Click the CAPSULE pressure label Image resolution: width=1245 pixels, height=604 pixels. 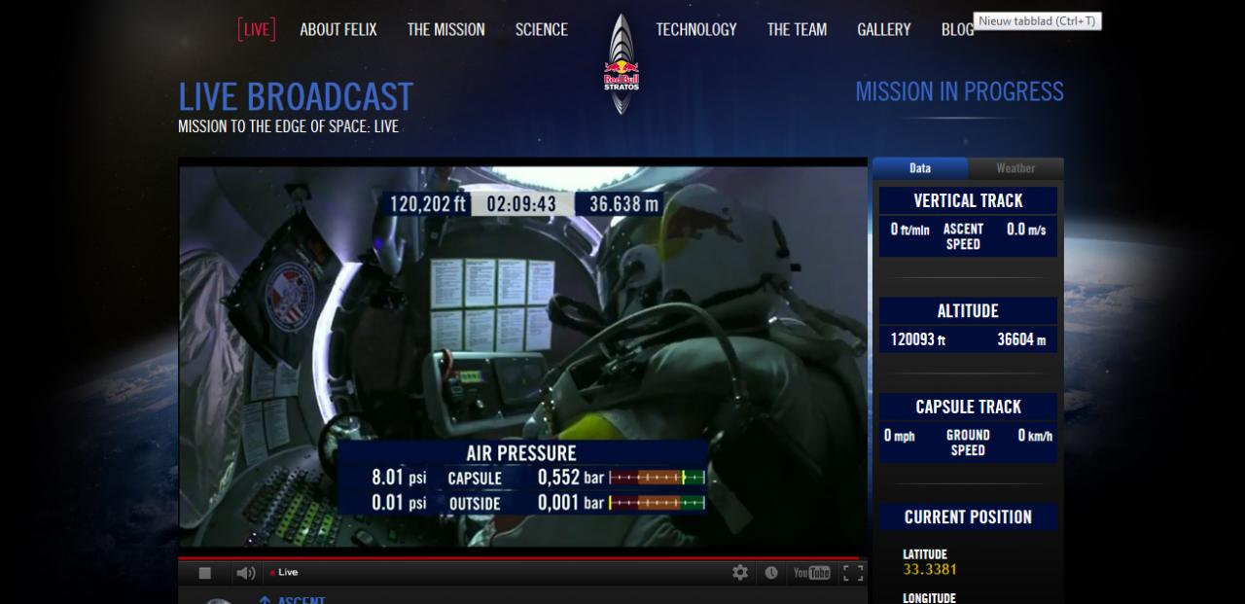pos(475,479)
